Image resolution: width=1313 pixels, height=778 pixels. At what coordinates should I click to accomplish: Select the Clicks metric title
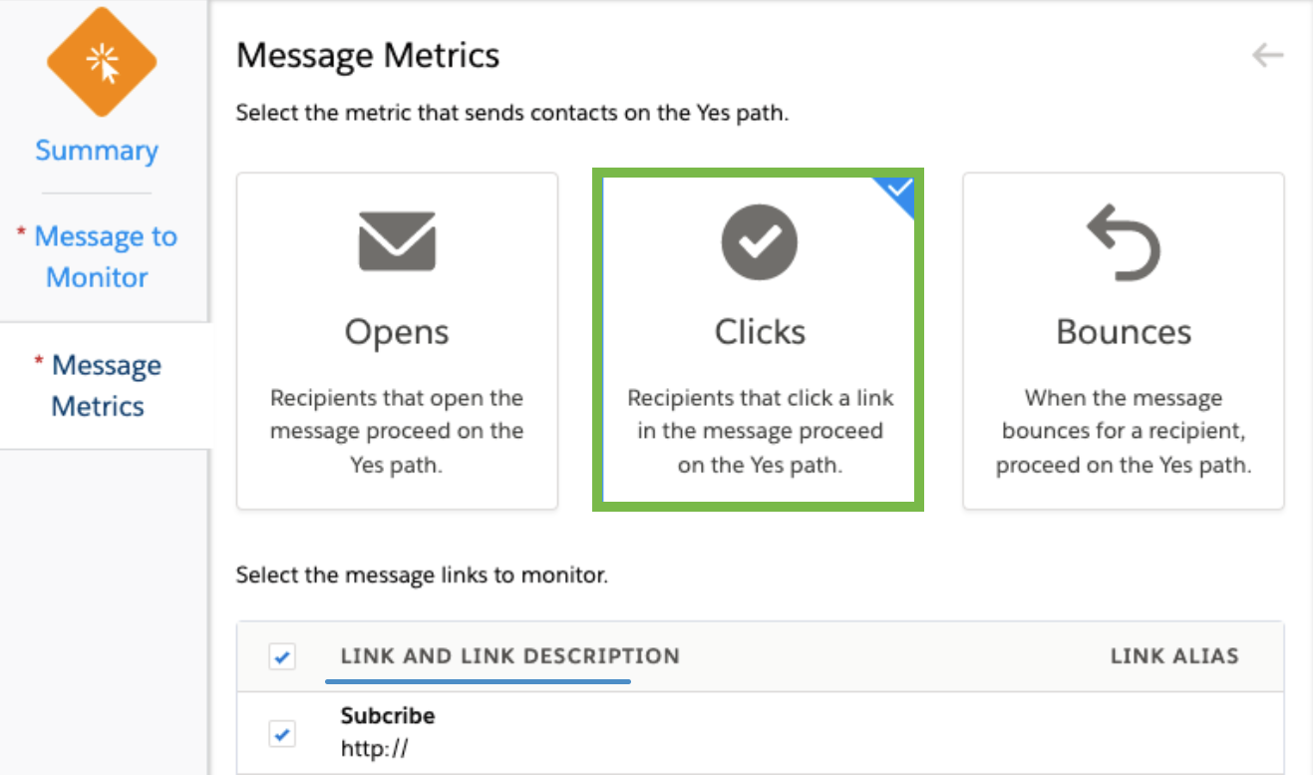760,332
